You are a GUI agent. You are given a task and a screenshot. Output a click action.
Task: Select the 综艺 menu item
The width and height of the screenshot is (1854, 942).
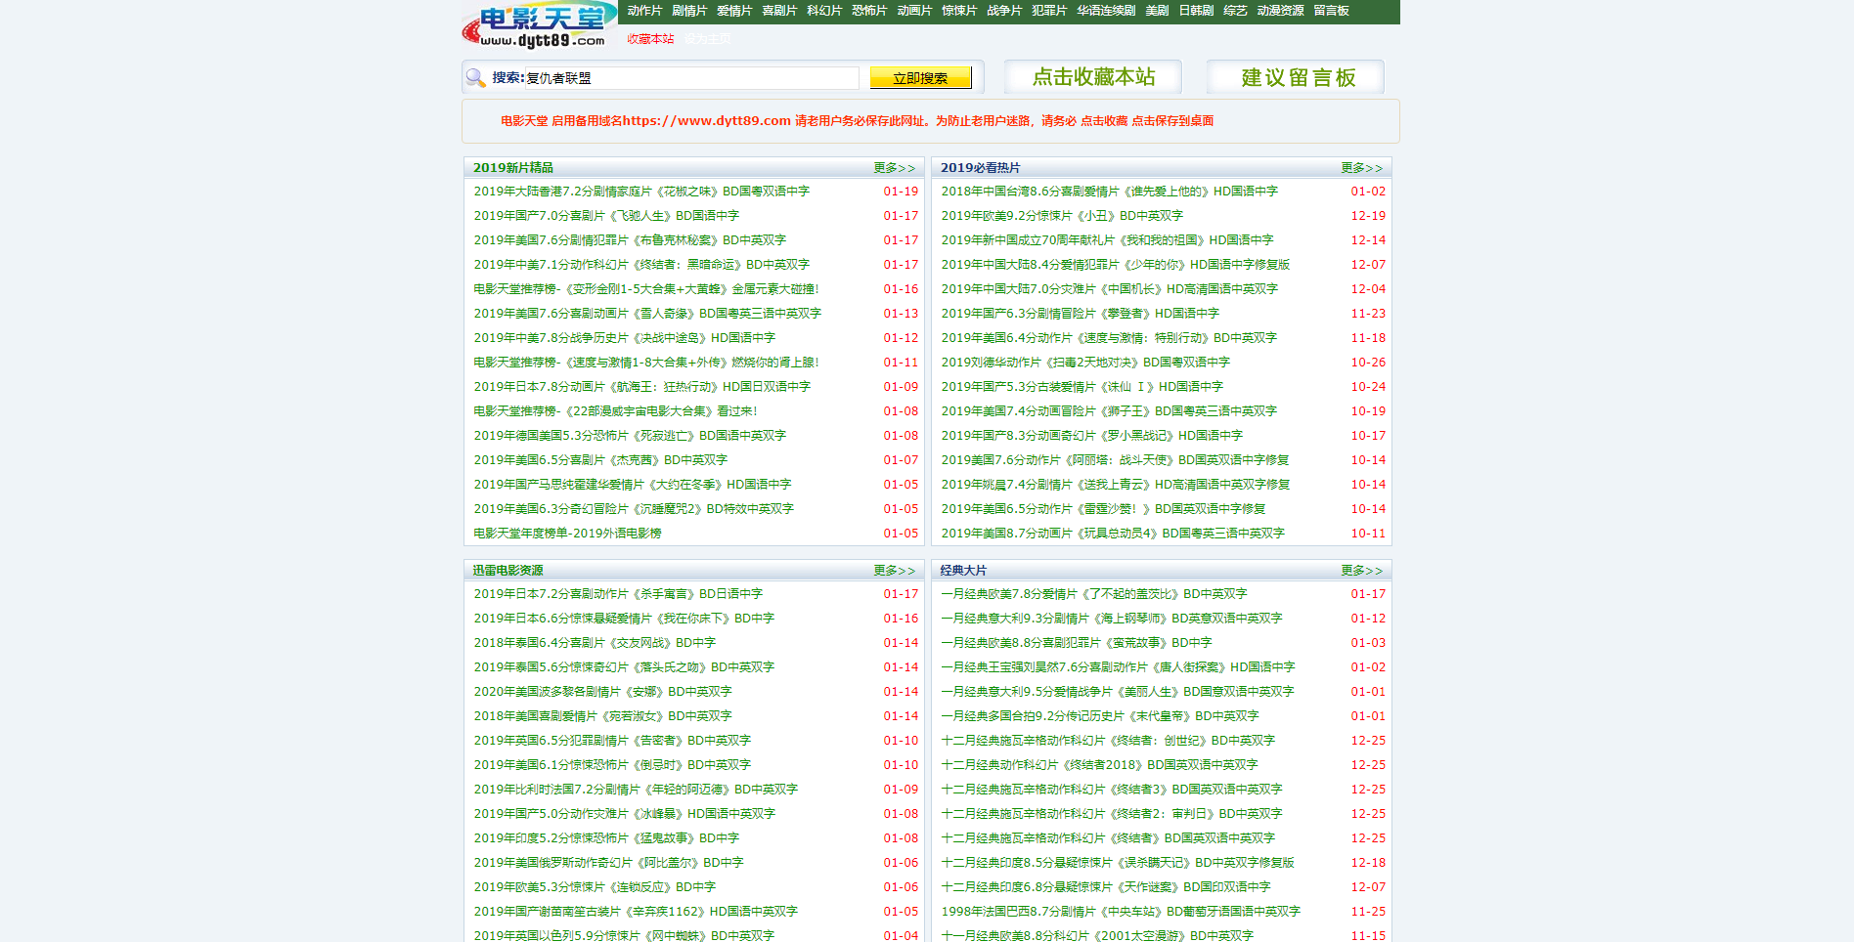[1235, 11]
